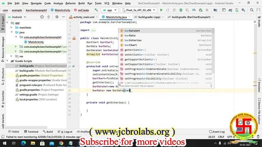Open the Refactor menu
Screen dimensions: 262x147
tap(70, 3)
